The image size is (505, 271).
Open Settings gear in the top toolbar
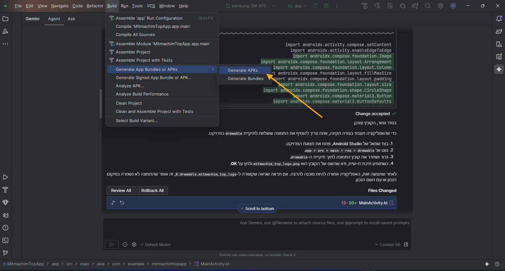[440, 6]
